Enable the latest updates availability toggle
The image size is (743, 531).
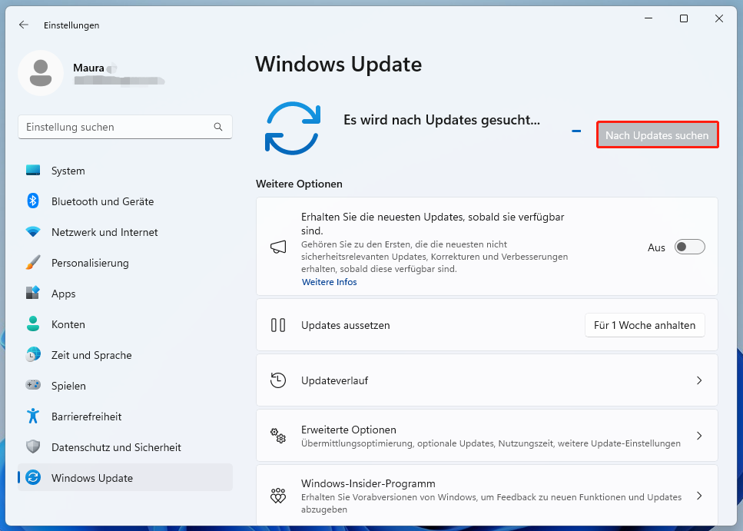(688, 247)
